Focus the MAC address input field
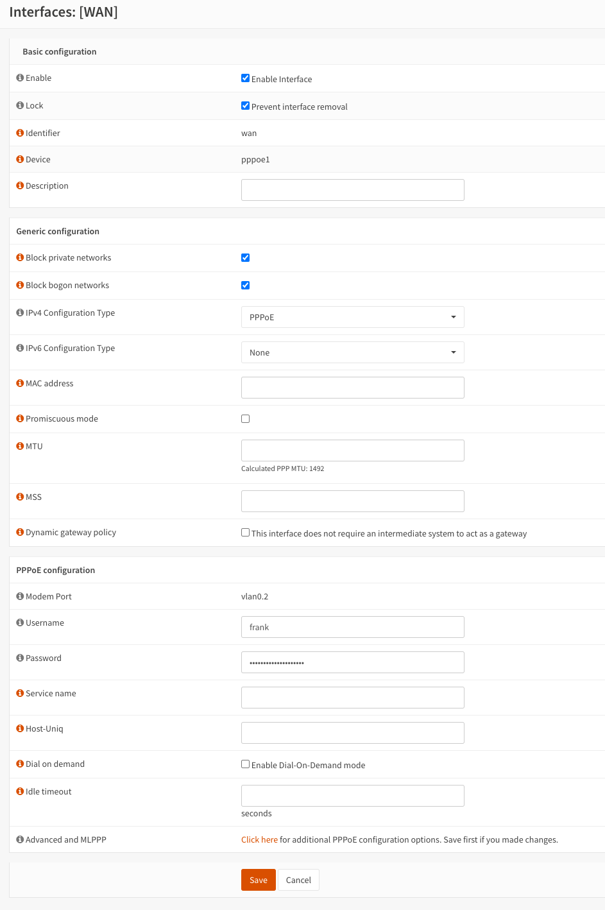 click(352, 388)
